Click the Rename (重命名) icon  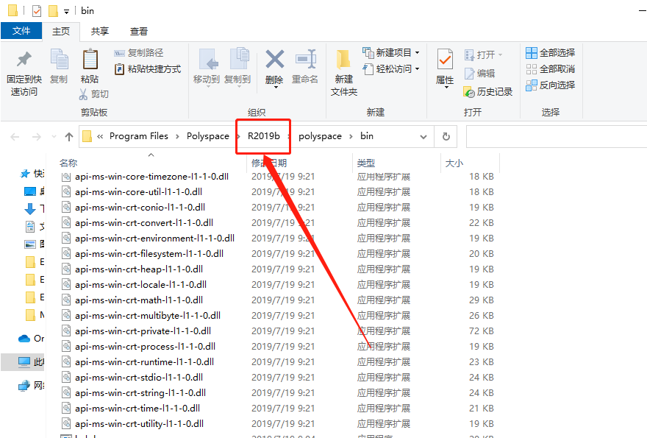click(305, 60)
